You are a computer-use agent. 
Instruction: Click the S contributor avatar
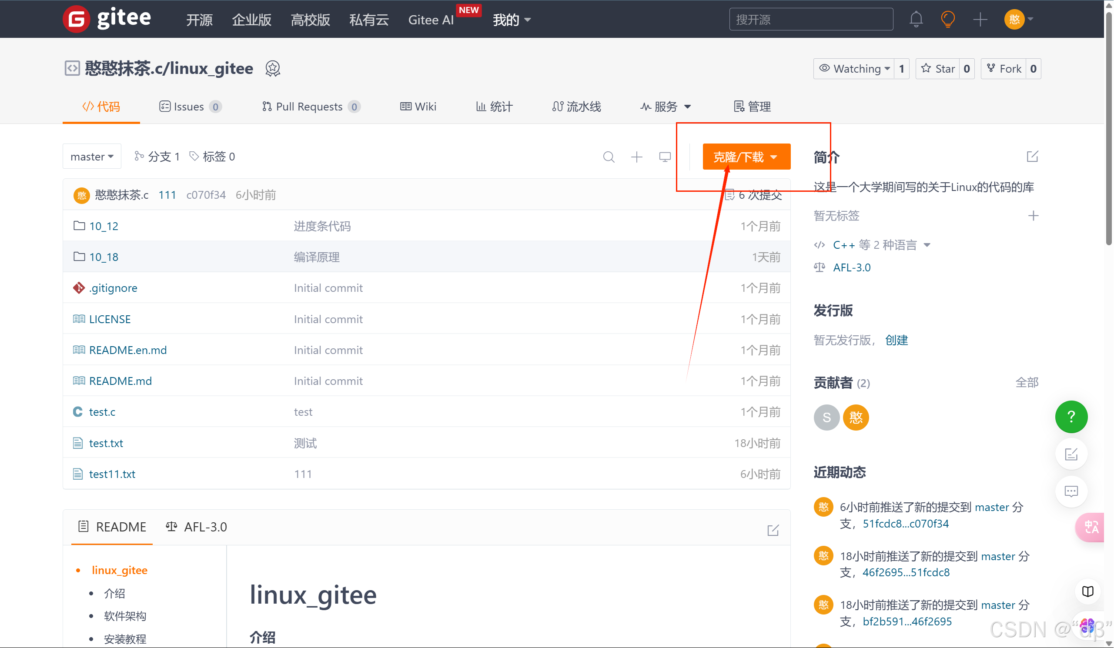[x=826, y=417]
